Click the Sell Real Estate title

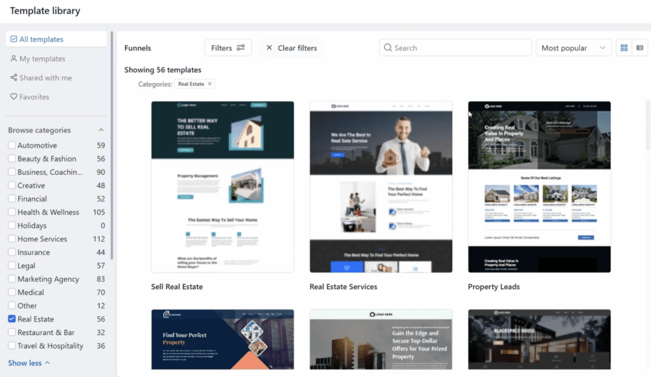pos(177,287)
